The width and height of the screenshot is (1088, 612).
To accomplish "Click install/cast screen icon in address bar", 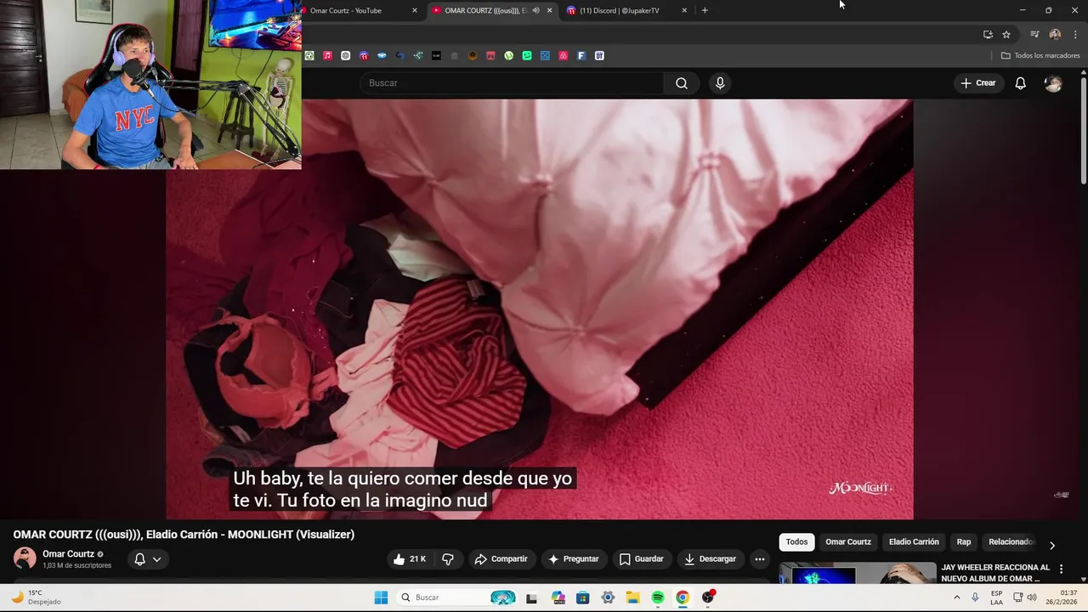I will pyautogui.click(x=988, y=35).
